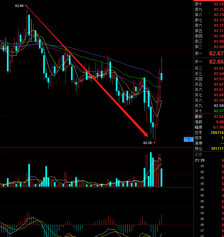Select the 62.72 ask price

(219, 25)
